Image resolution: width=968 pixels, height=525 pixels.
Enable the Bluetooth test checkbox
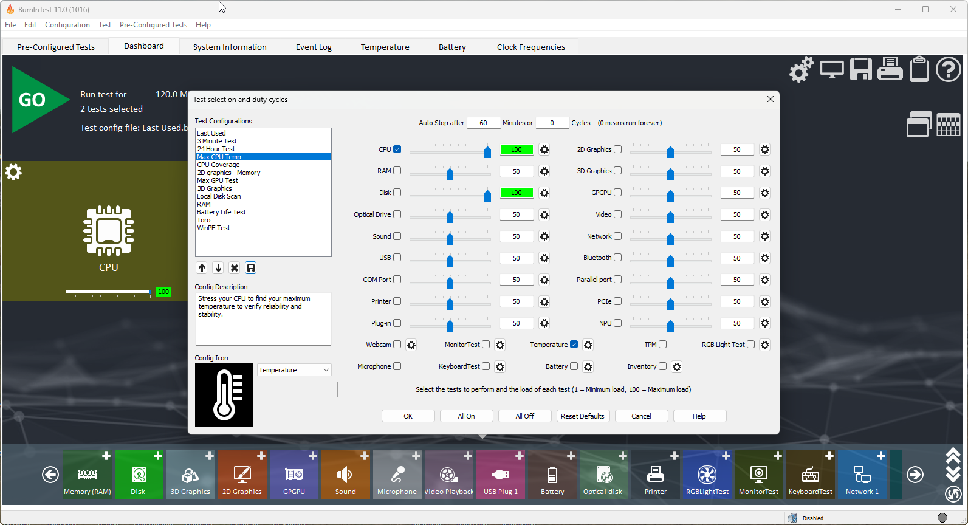pos(618,258)
